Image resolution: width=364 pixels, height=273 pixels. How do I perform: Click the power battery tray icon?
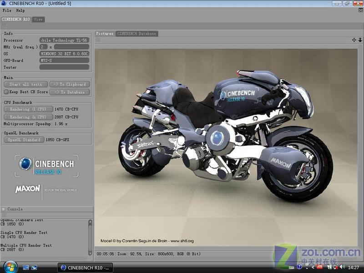coord(329,267)
